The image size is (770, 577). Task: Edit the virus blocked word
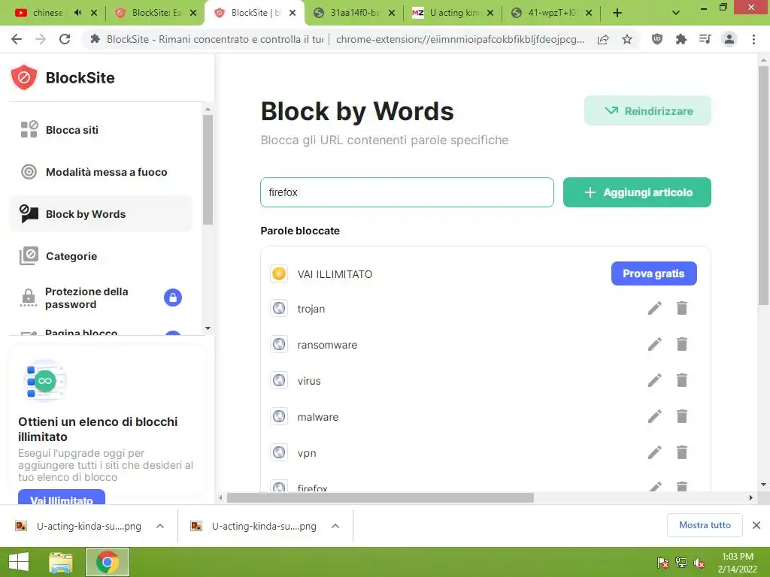click(655, 380)
